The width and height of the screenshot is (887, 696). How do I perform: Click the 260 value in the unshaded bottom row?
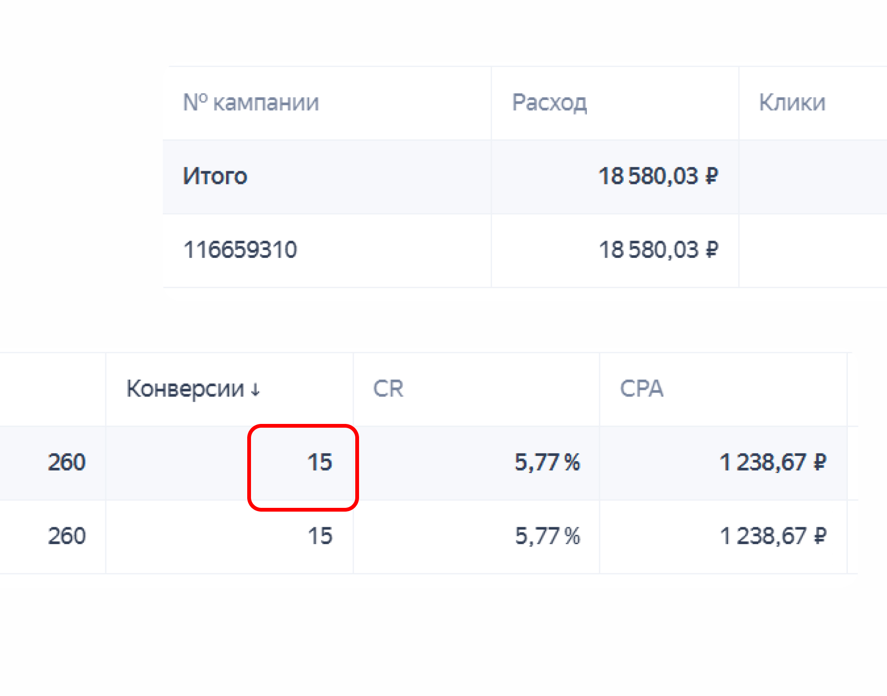pos(67,536)
